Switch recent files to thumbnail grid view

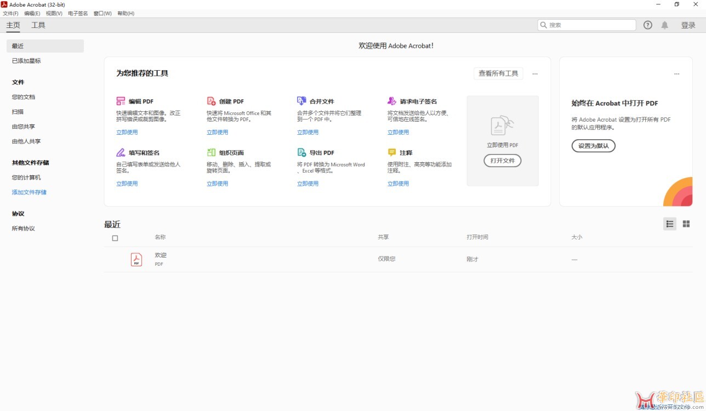[x=686, y=224]
